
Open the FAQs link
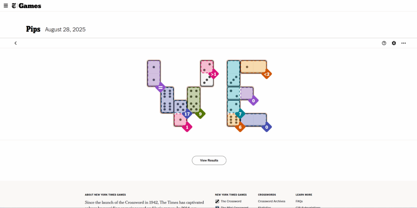[x=299, y=201]
